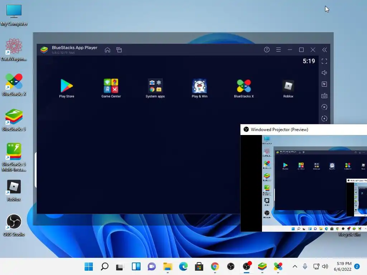Enter BlueStacks fullscreen mode
Screen dimensions: 367x275
[324, 61]
